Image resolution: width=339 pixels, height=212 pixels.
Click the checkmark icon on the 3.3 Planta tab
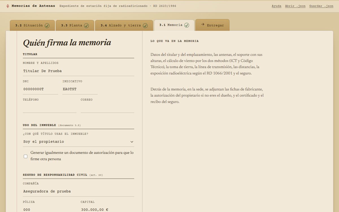tap(86, 25)
